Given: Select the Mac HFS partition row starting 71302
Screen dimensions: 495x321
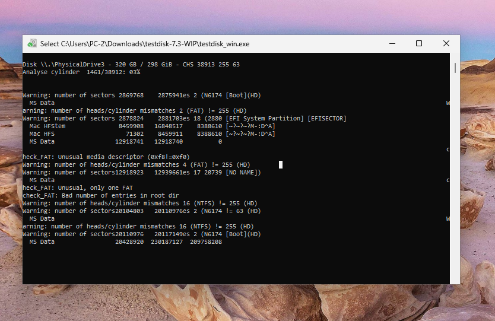Looking at the screenshot, I should (x=152, y=134).
